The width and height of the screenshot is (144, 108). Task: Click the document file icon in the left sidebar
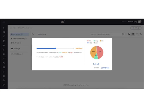(x=3, y=50)
